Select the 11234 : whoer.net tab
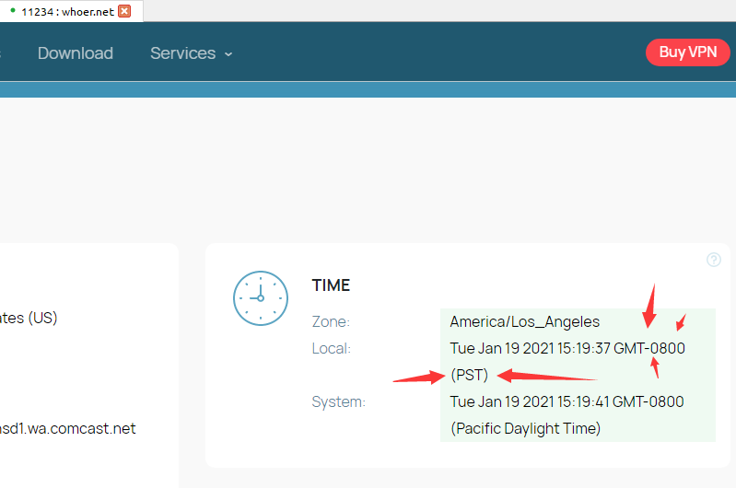Screen dimensions: 736x488 coord(67,11)
